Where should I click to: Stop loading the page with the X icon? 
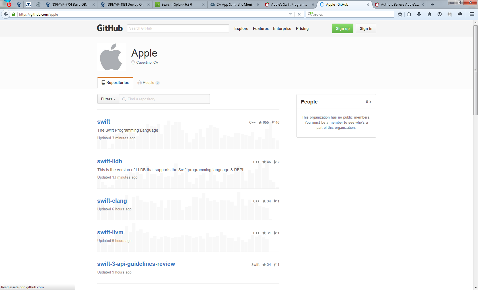[299, 14]
